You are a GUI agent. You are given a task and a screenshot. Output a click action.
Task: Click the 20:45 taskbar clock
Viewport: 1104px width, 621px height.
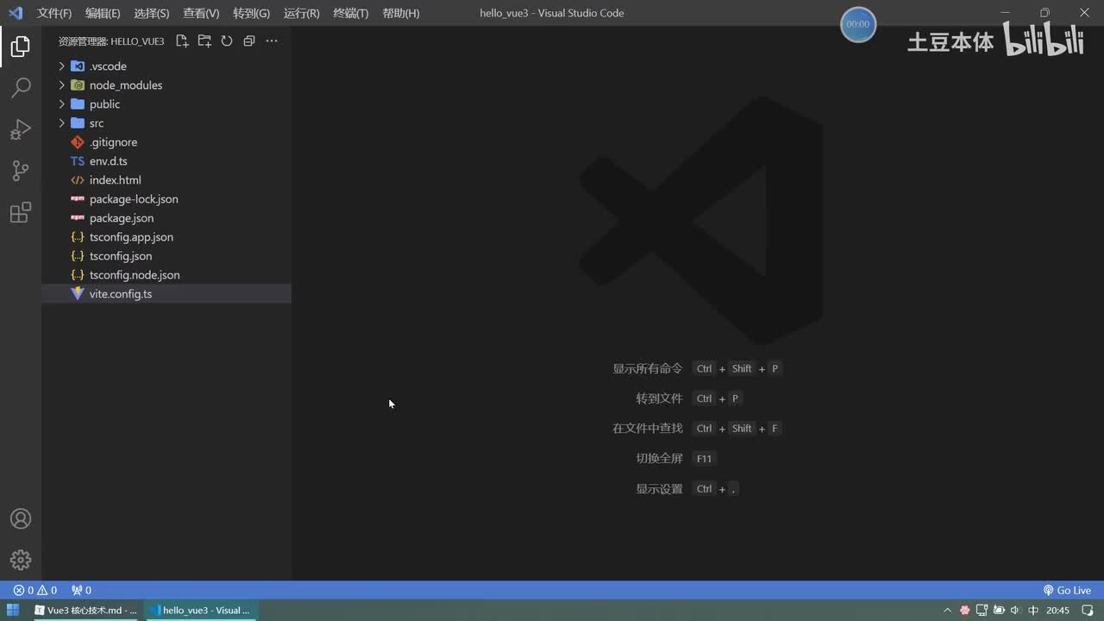point(1058,611)
